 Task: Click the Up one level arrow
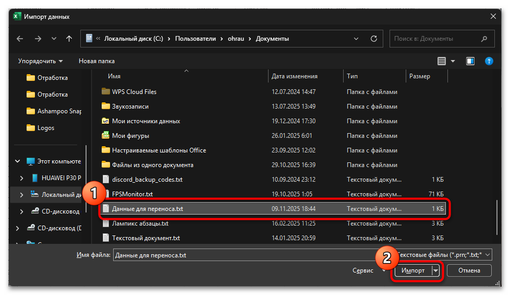click(x=69, y=39)
